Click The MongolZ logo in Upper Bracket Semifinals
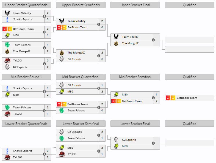216x163 pixels. (x=62, y=53)
